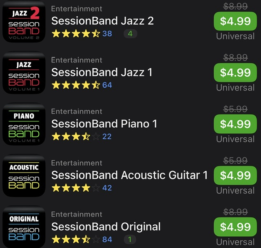
Task: View the 84 ratings for SessionBand Original
Action: [x=107, y=239]
